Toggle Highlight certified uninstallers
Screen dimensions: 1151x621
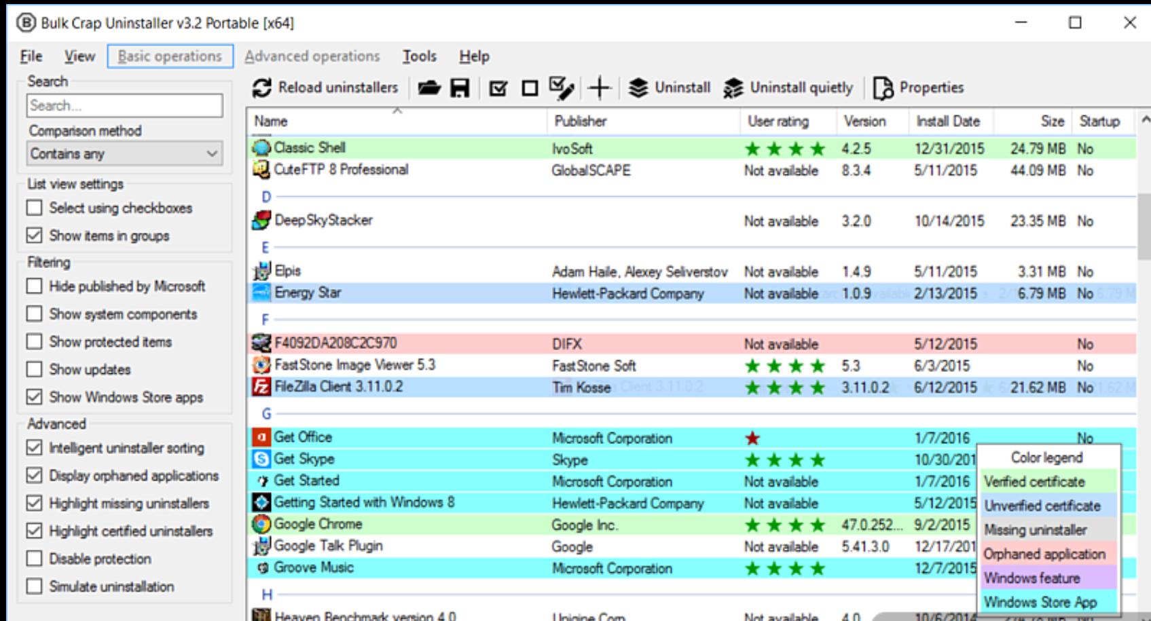(34, 531)
